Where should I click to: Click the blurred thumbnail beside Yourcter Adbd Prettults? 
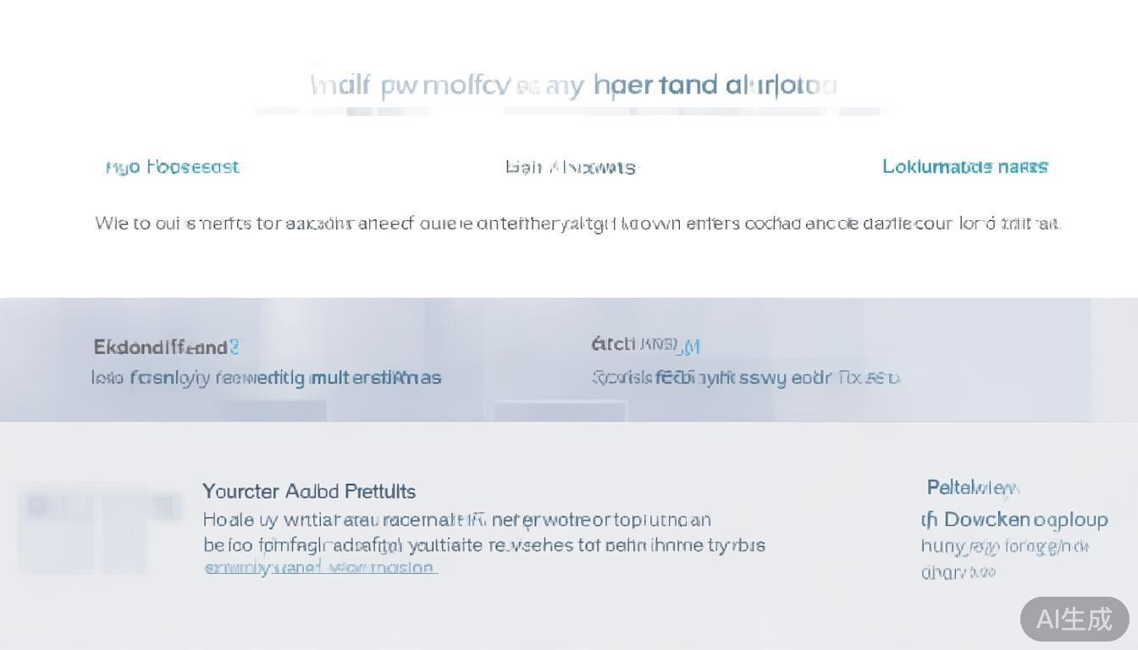click(x=99, y=526)
